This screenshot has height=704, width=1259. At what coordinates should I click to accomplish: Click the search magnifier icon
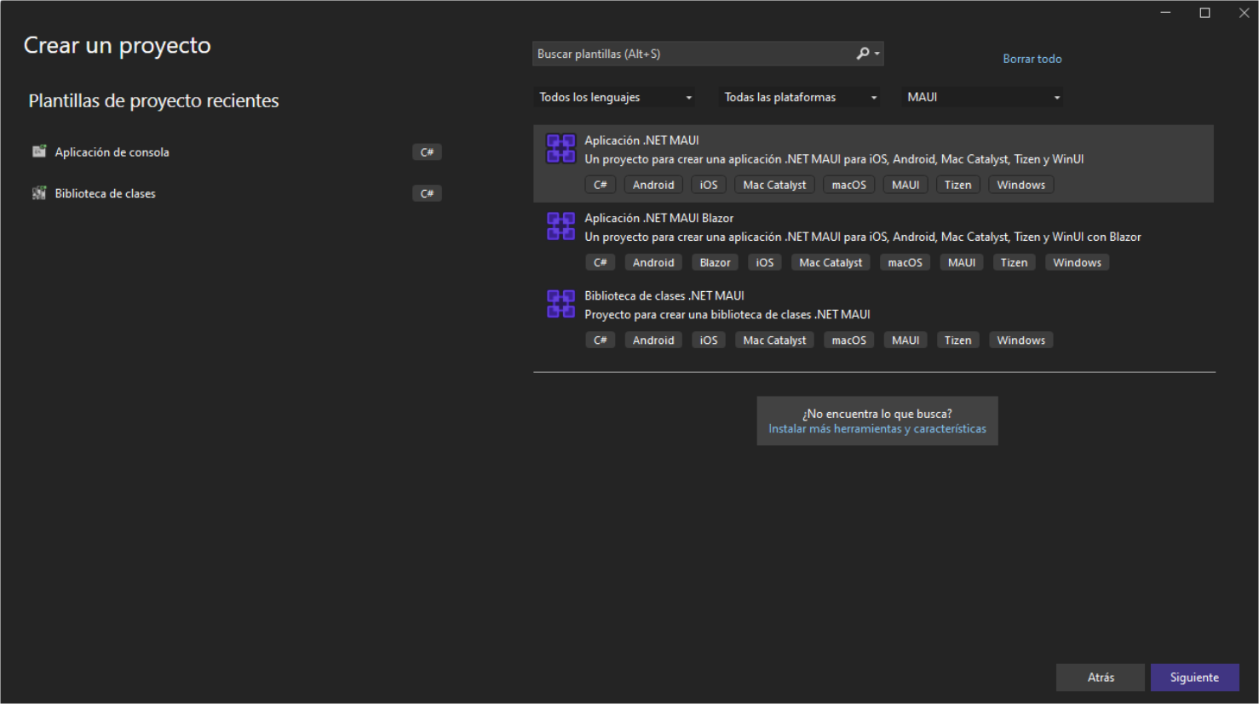863,54
